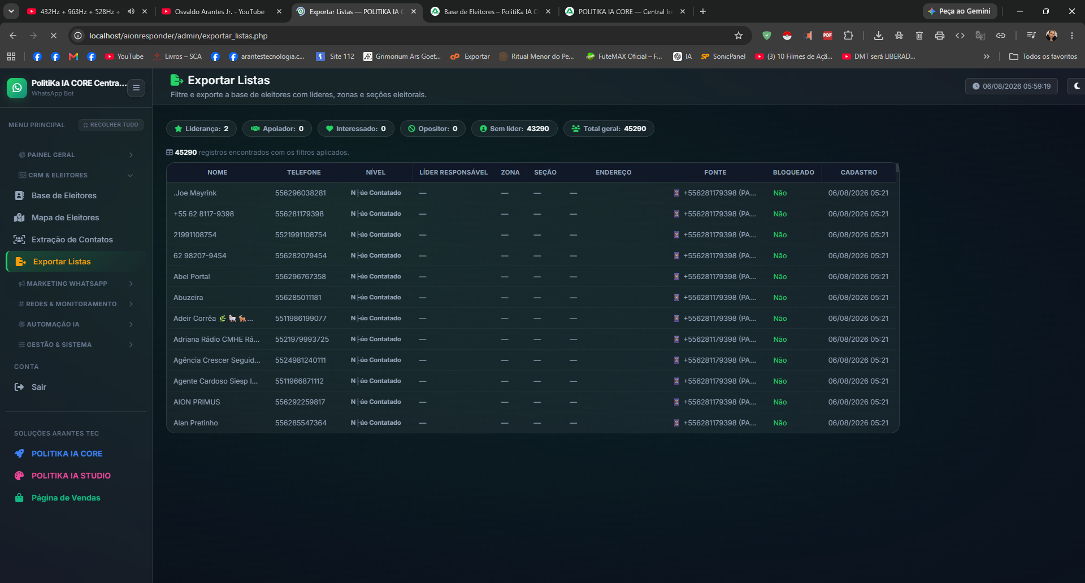
Task: Expand the Gestão & Sistema section
Action: coord(76,345)
